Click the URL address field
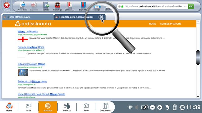Viewport: 202px width, 113px height. point(156,7)
